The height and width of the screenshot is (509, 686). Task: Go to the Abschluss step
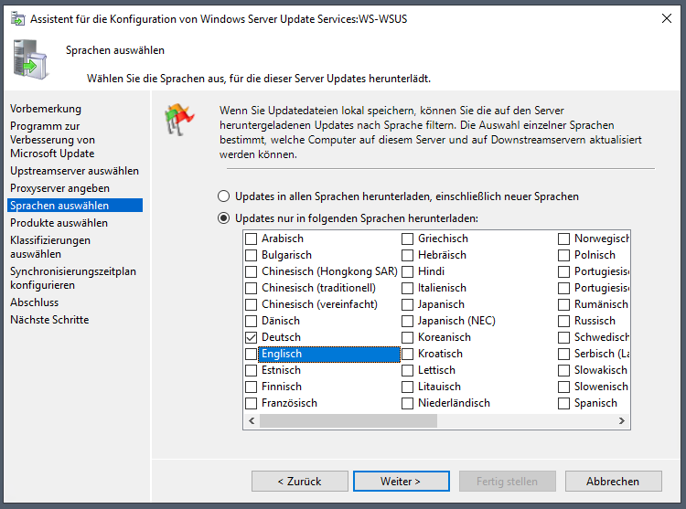pos(34,302)
